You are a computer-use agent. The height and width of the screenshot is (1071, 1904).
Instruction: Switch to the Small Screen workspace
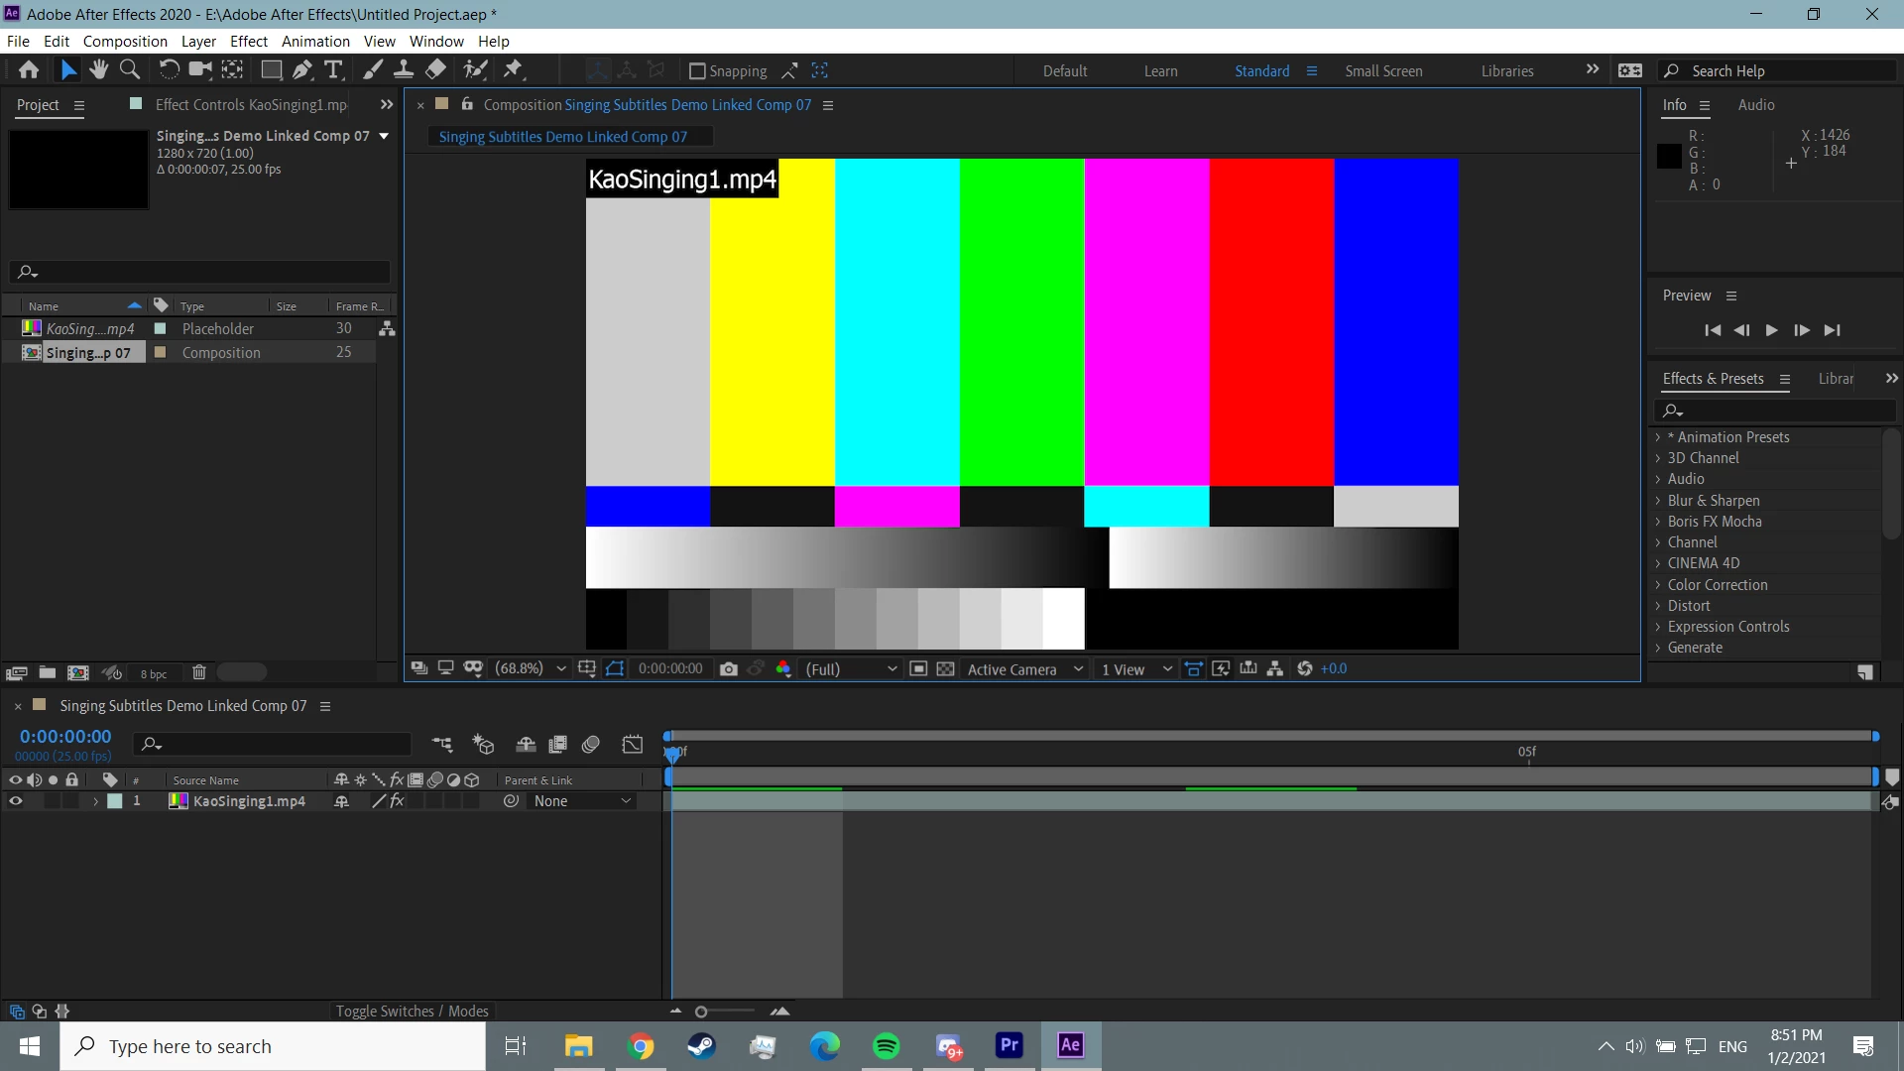click(x=1383, y=71)
